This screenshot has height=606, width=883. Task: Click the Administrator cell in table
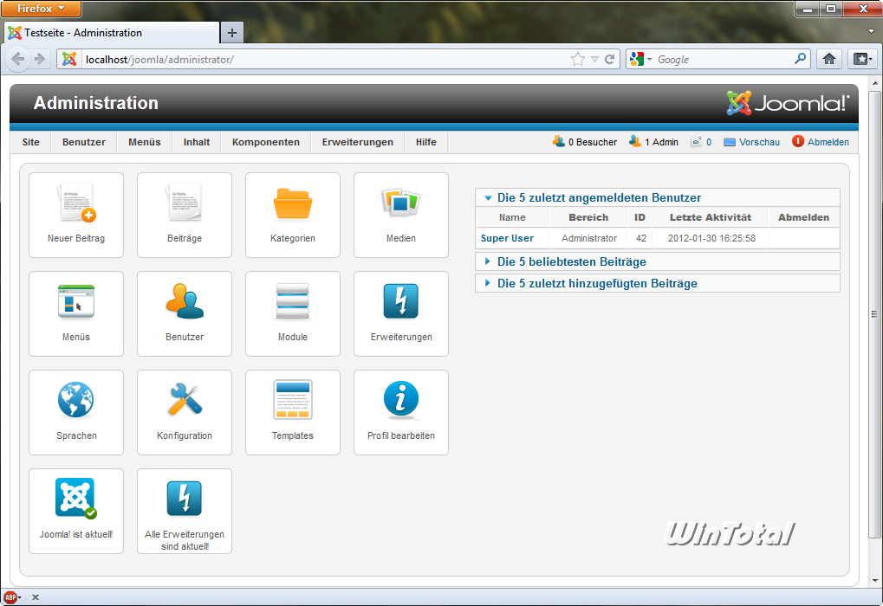589,238
